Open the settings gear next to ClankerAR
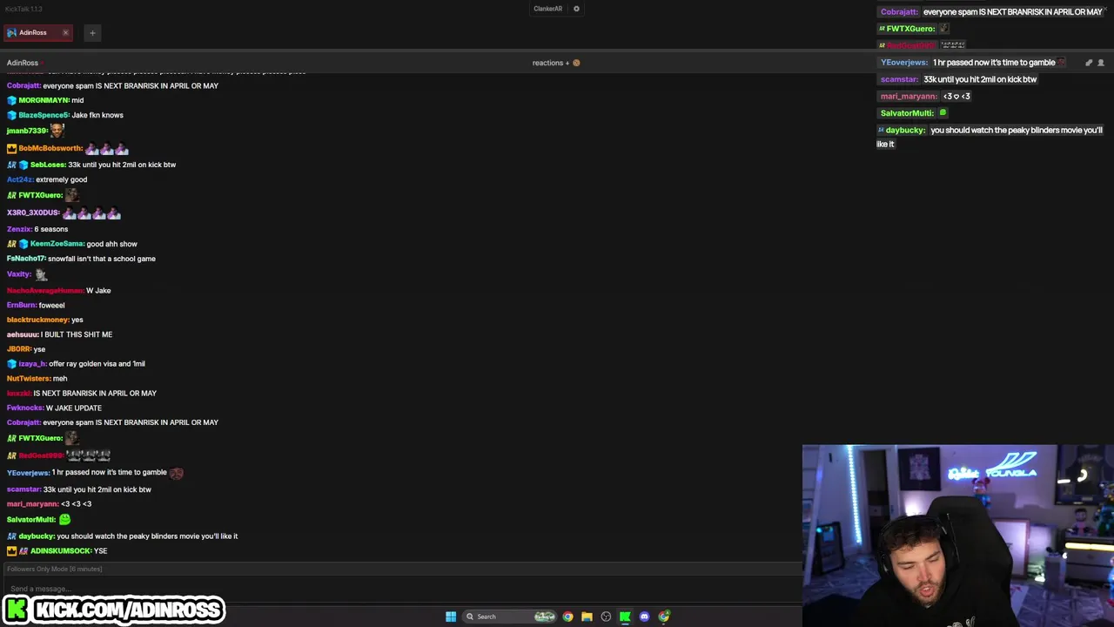Screen dimensions: 1114x627 coord(576,9)
